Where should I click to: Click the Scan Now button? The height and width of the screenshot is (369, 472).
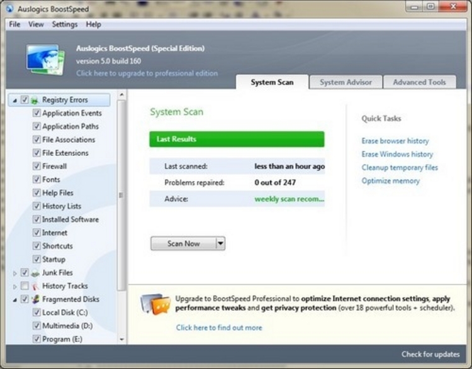click(183, 243)
